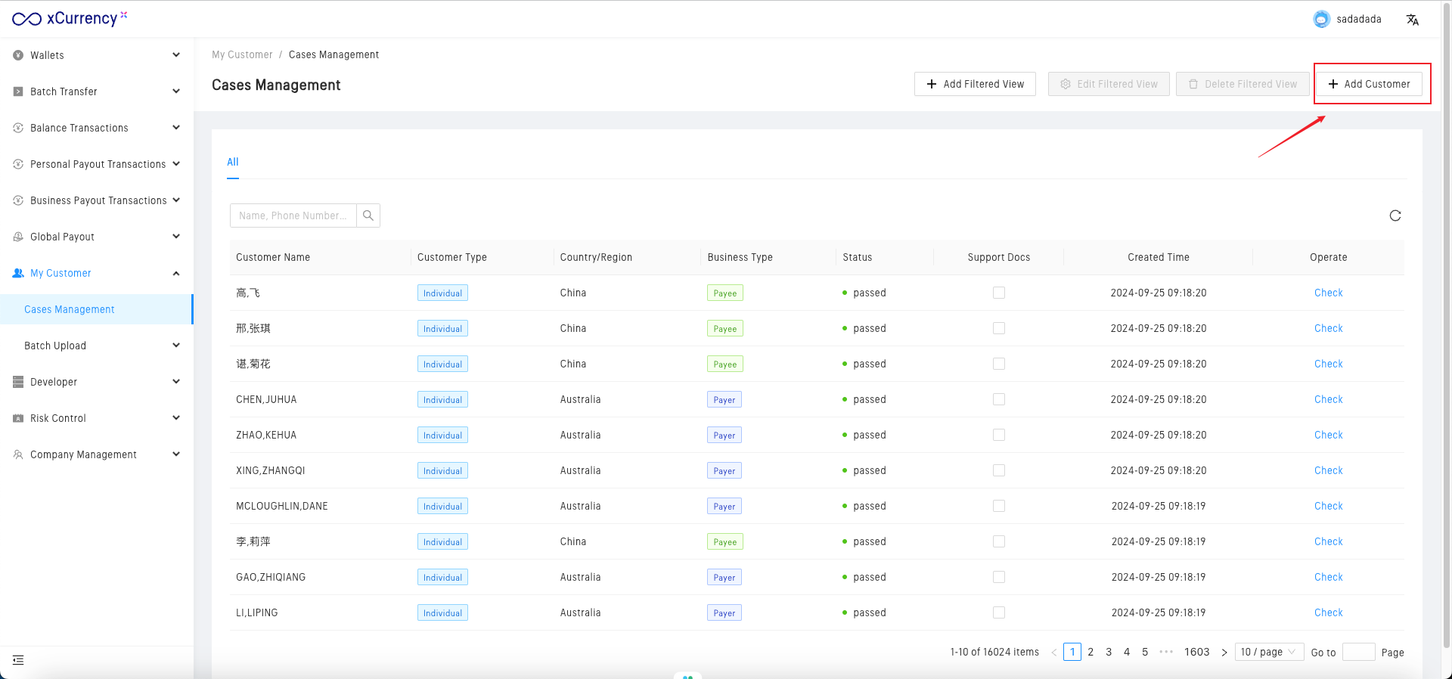Click the Add Filtered View button
The width and height of the screenshot is (1452, 679).
coord(975,84)
